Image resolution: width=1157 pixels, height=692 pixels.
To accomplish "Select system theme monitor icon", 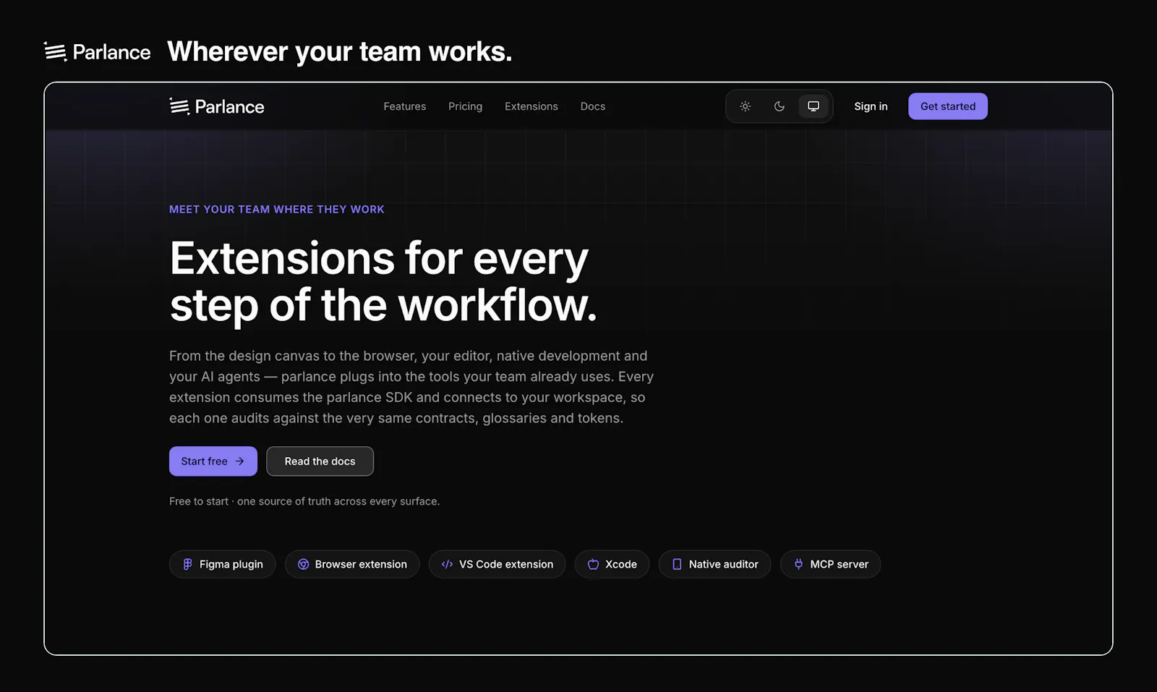I will click(x=814, y=106).
